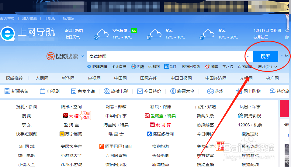The image size is (291, 167).
Task: Open 搜狐 • 新闻 link
Action: click(x=26, y=107)
